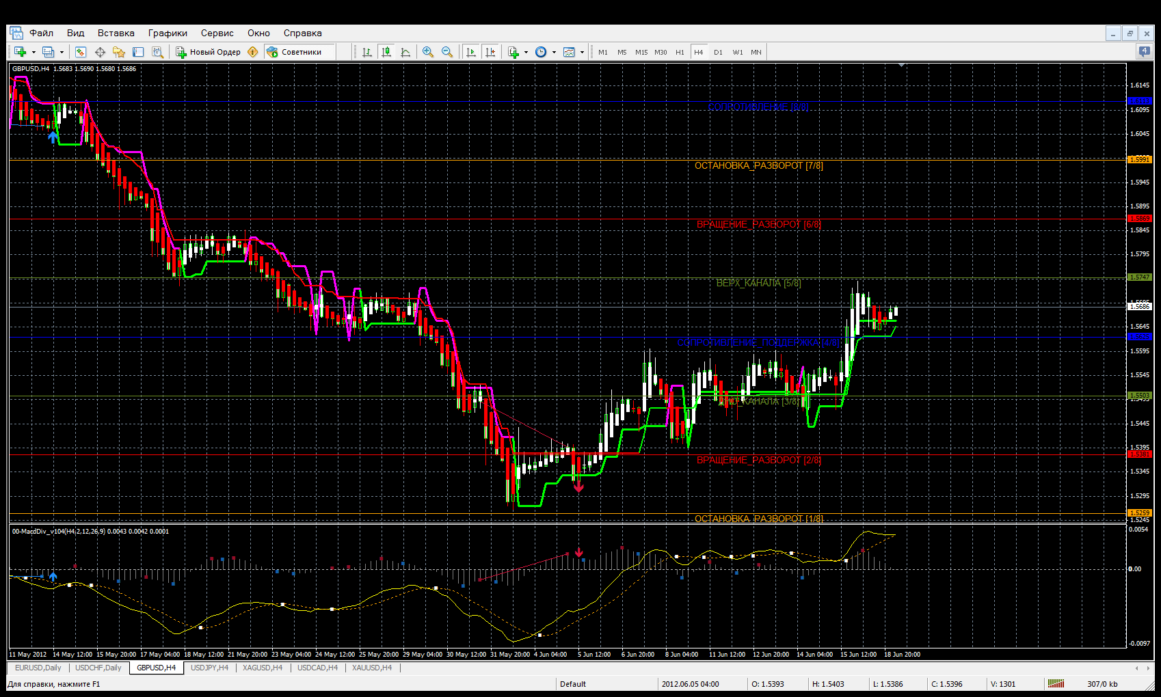Toggle candlestick chart mode
The height and width of the screenshot is (697, 1161).
pos(386,52)
